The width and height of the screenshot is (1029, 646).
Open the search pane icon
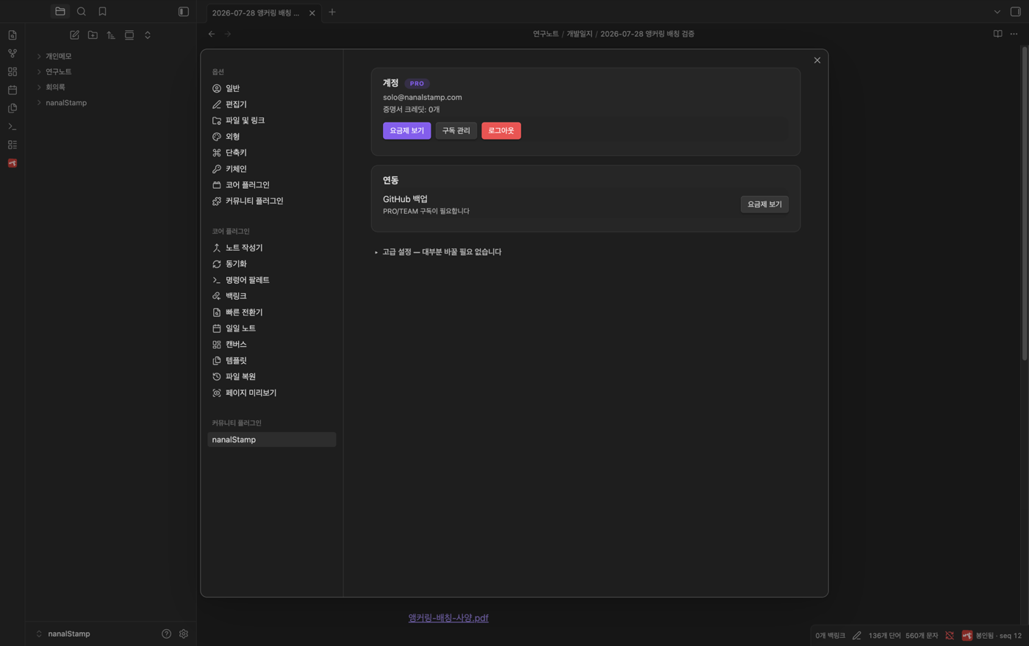pyautogui.click(x=82, y=12)
